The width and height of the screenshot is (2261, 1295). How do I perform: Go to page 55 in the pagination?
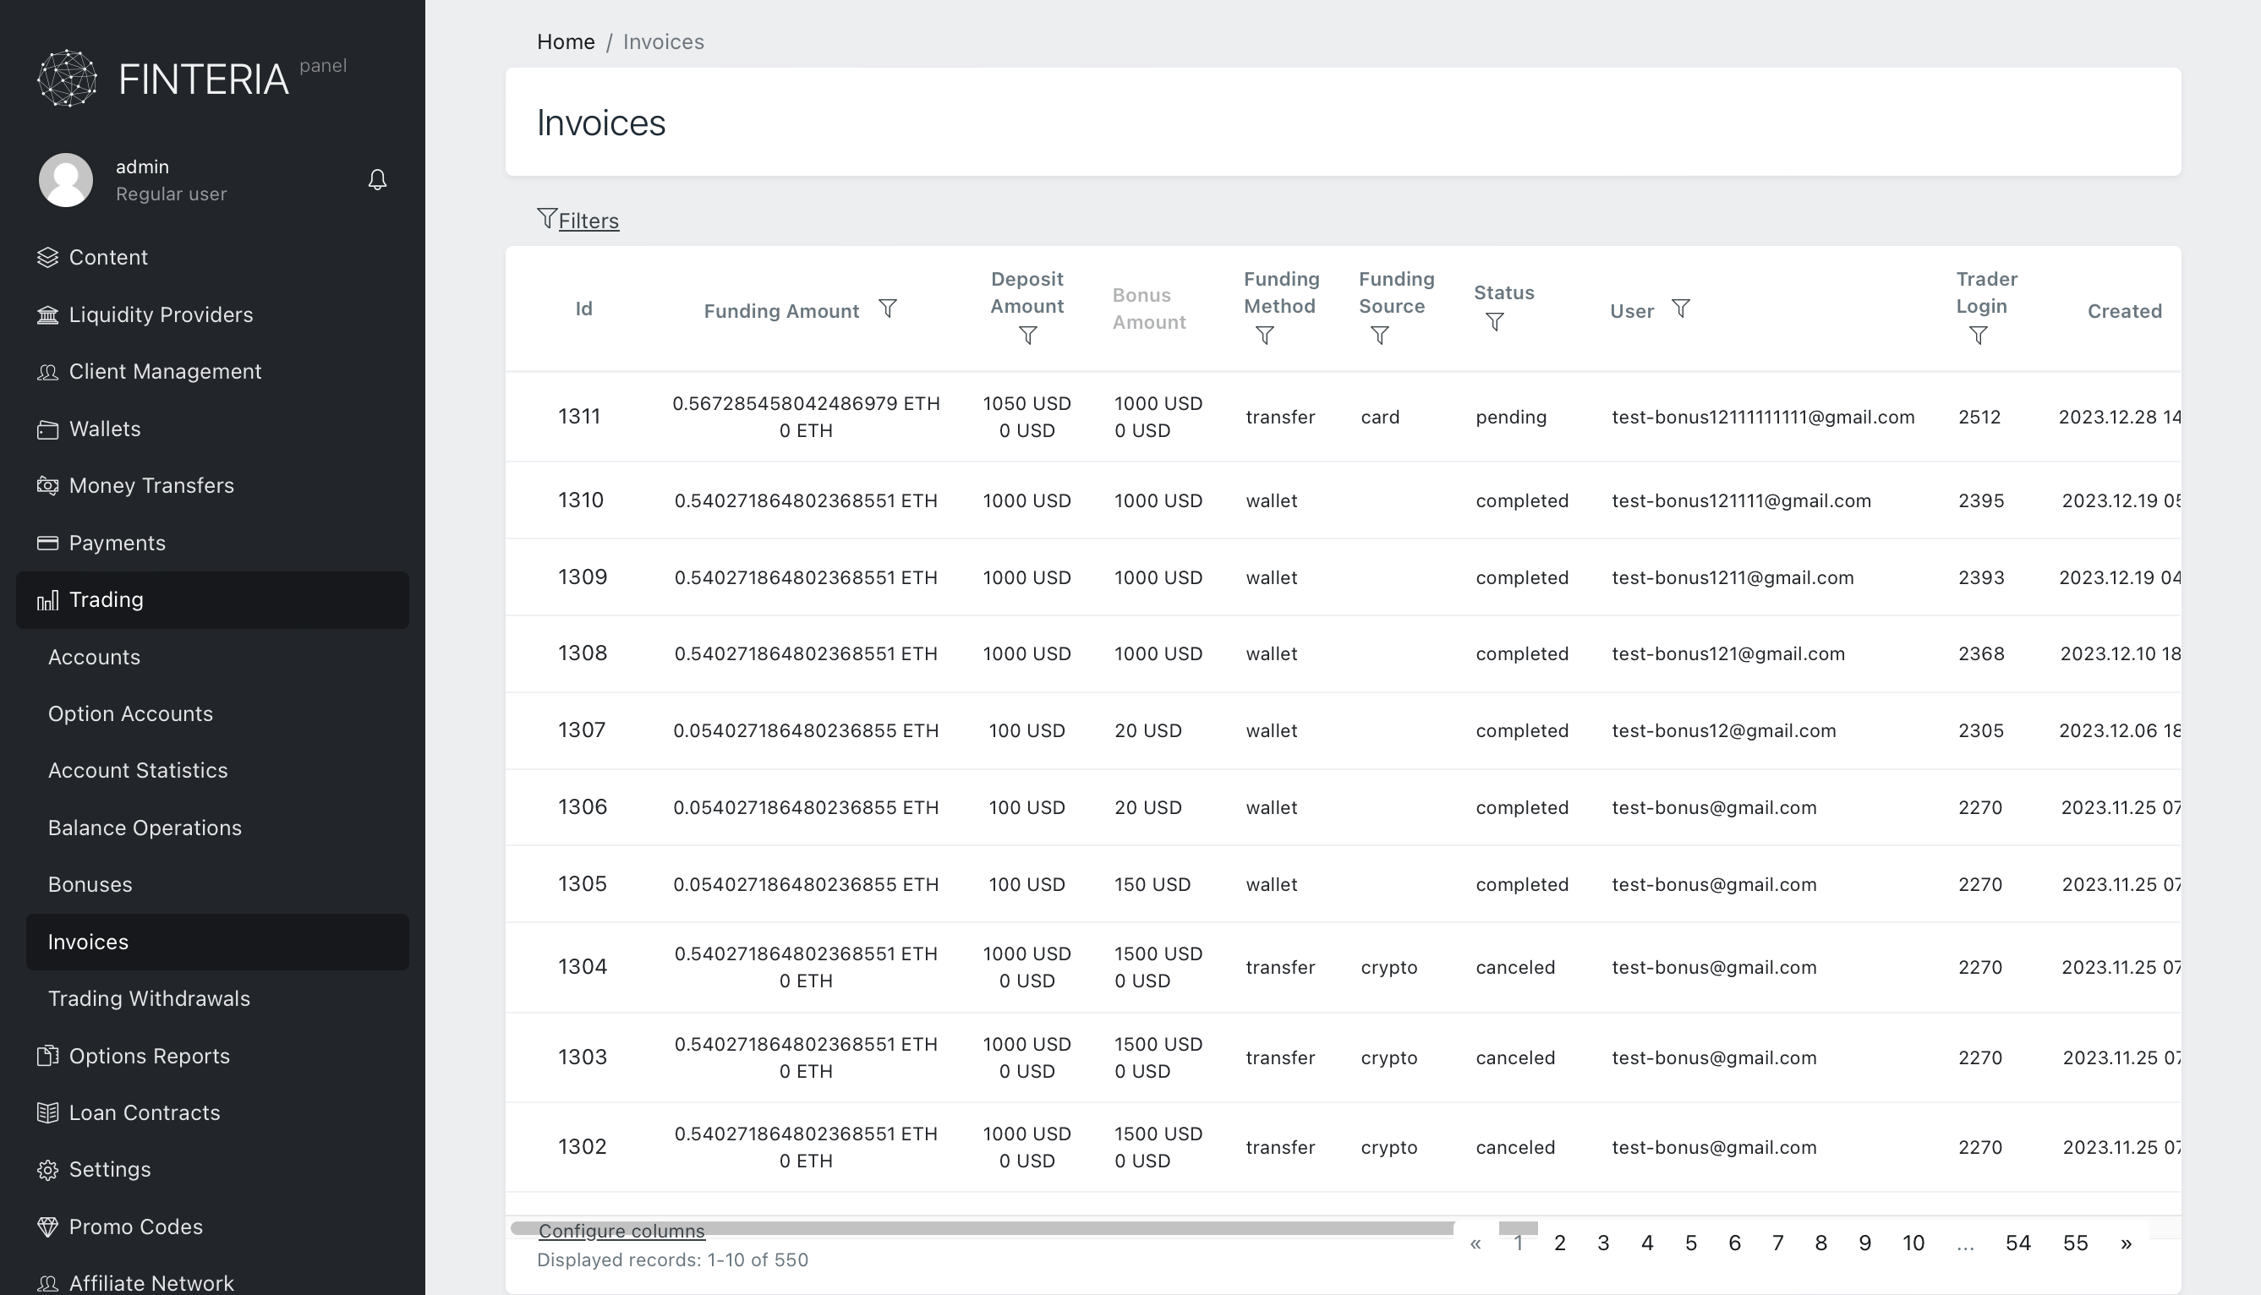click(2074, 1243)
